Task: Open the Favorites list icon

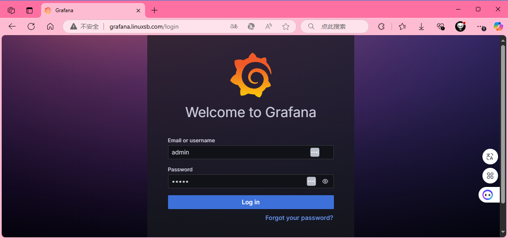Action: click(x=402, y=26)
